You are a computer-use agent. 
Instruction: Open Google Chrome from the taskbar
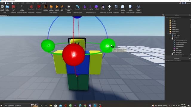(x=85, y=106)
